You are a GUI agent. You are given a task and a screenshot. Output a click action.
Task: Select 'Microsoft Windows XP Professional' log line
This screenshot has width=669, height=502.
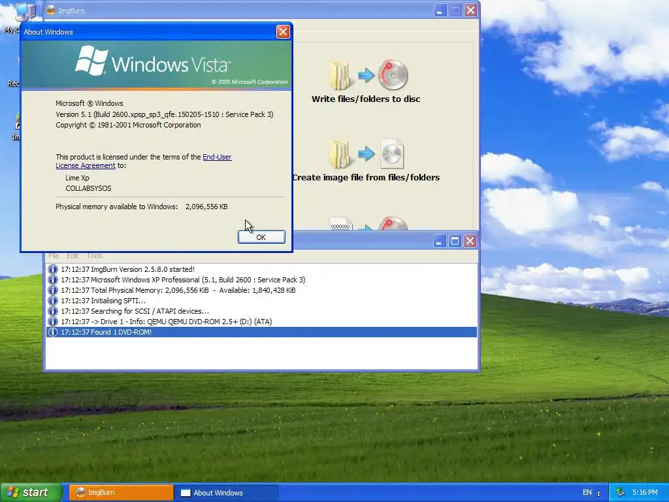[x=261, y=280]
